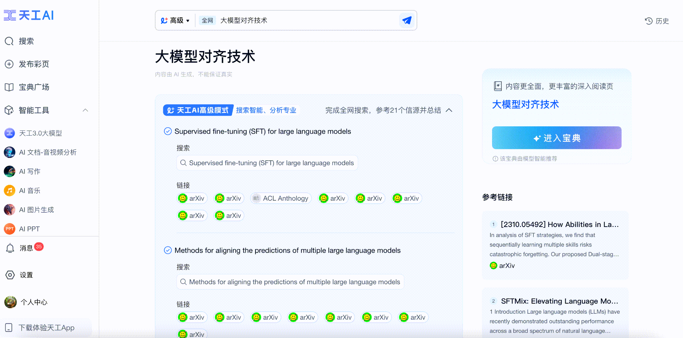Click the 天工AI logo

tap(29, 15)
